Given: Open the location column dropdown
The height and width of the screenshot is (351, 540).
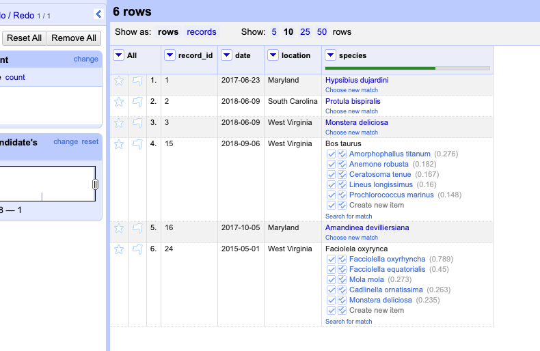Looking at the screenshot, I should tap(273, 55).
